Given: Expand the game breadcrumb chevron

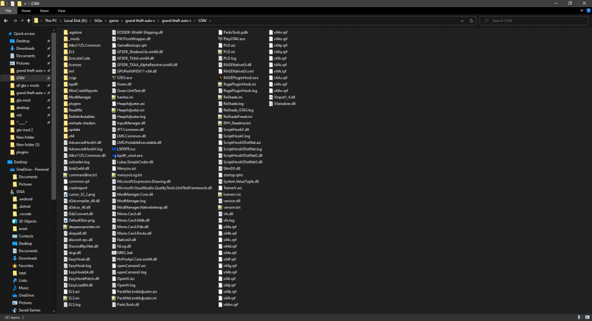Looking at the screenshot, I should 122,21.
